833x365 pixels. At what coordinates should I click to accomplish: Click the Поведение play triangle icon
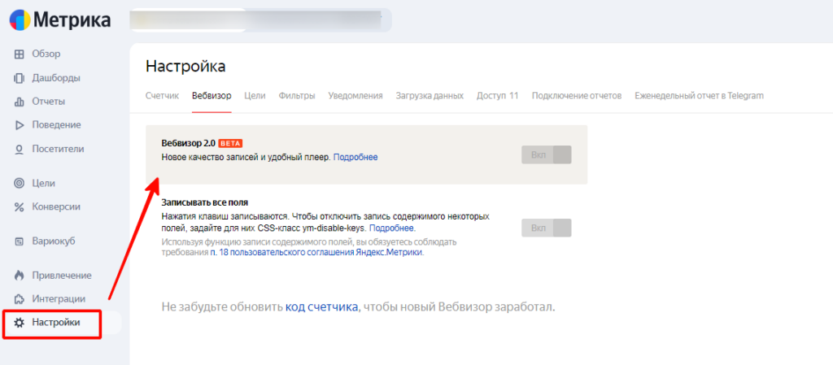click(20, 125)
